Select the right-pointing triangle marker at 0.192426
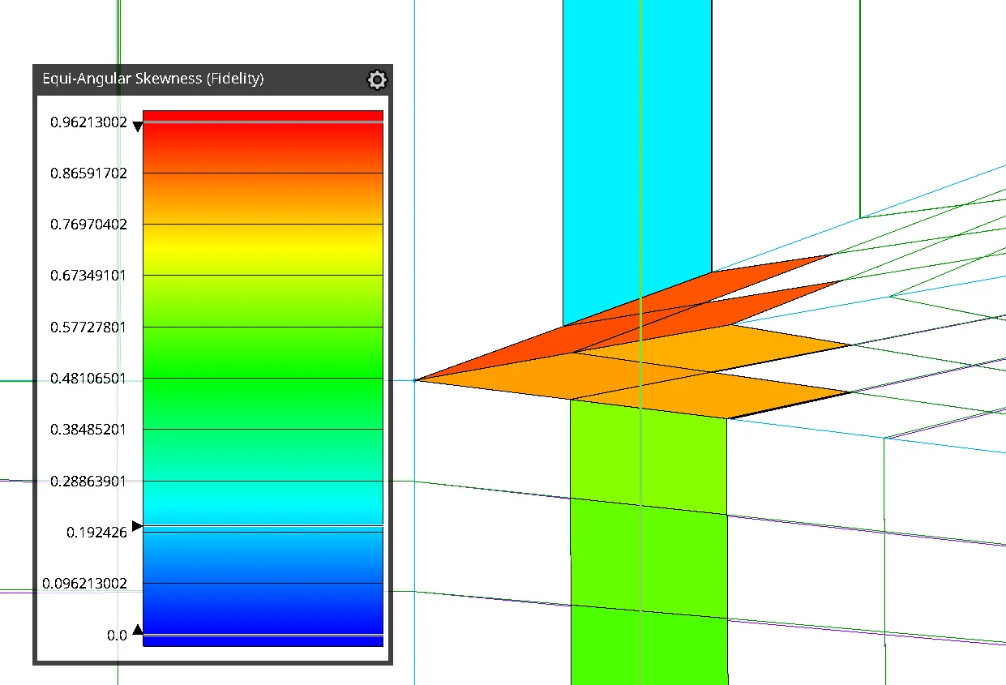The width and height of the screenshot is (1006, 685). click(x=137, y=526)
